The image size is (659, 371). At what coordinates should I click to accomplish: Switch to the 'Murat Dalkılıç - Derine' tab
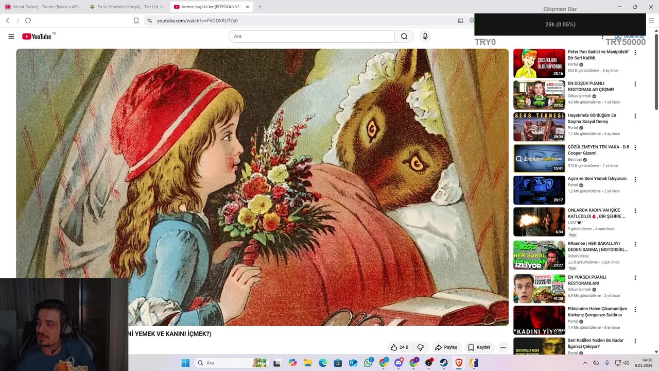point(42,7)
